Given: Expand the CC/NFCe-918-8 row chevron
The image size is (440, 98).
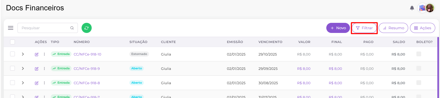Looking at the screenshot, I should [x=23, y=83].
